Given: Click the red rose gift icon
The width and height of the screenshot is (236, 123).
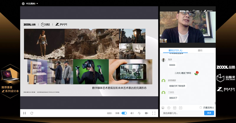Looking at the screenshot, I should 196,73.
